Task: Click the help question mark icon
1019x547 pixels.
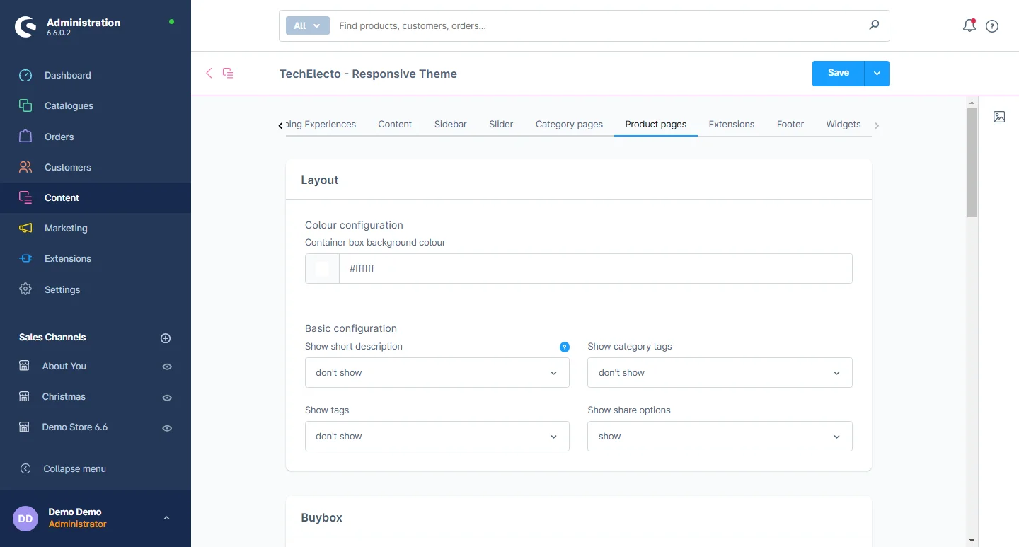Action: [992, 26]
